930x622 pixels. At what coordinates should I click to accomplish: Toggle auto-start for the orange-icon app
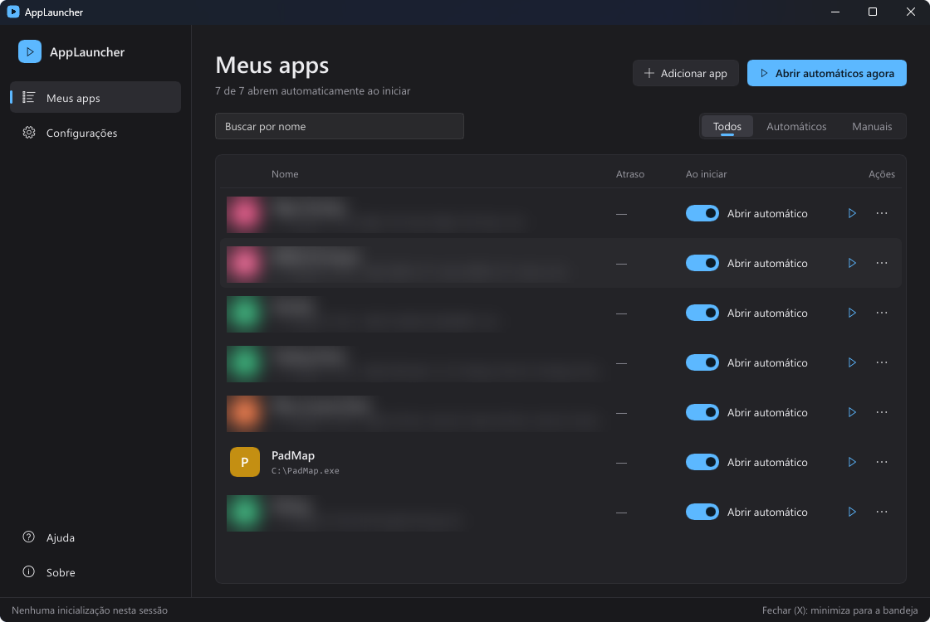[x=702, y=412]
